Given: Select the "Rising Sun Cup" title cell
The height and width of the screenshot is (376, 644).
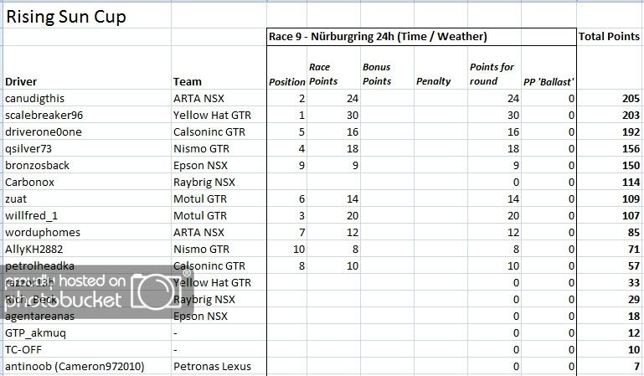Looking at the screenshot, I should [x=67, y=16].
